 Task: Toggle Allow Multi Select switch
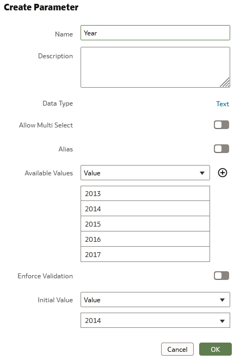221,125
